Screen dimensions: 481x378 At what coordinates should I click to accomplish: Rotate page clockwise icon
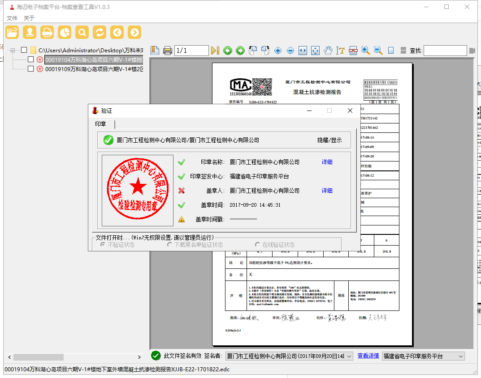click(x=265, y=51)
